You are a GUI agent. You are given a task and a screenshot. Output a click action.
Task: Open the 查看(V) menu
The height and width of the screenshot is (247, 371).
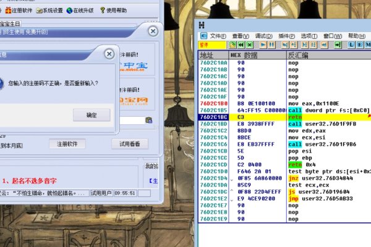pos(241,36)
